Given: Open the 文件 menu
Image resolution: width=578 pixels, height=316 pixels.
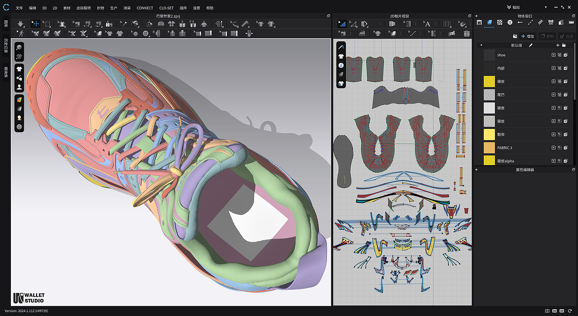Looking at the screenshot, I should coord(19,8).
